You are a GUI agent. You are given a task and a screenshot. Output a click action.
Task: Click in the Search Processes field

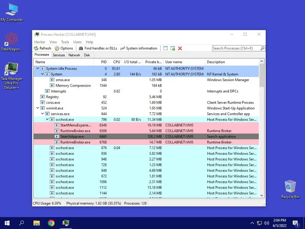pyautogui.click(x=236, y=48)
